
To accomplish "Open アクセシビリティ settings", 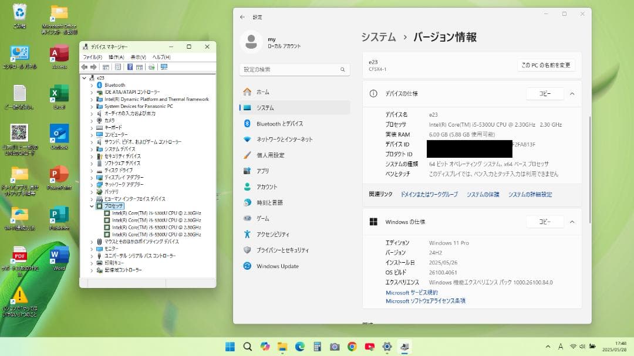I will (269, 233).
